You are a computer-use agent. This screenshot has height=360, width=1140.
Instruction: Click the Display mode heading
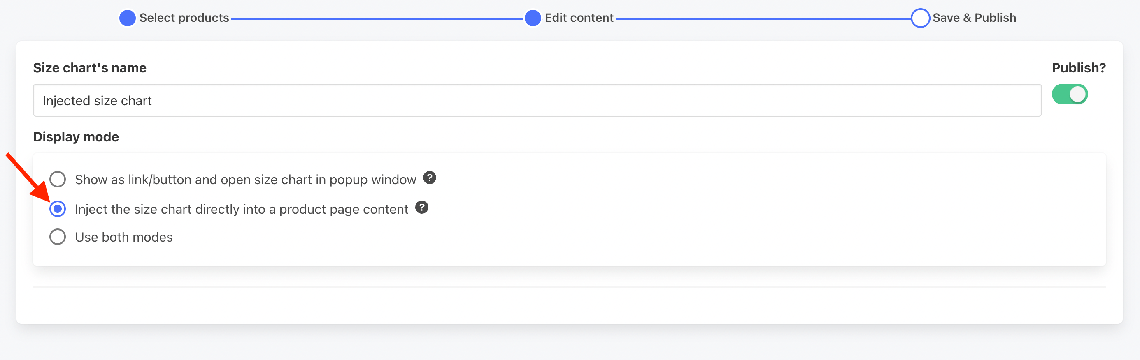point(76,137)
